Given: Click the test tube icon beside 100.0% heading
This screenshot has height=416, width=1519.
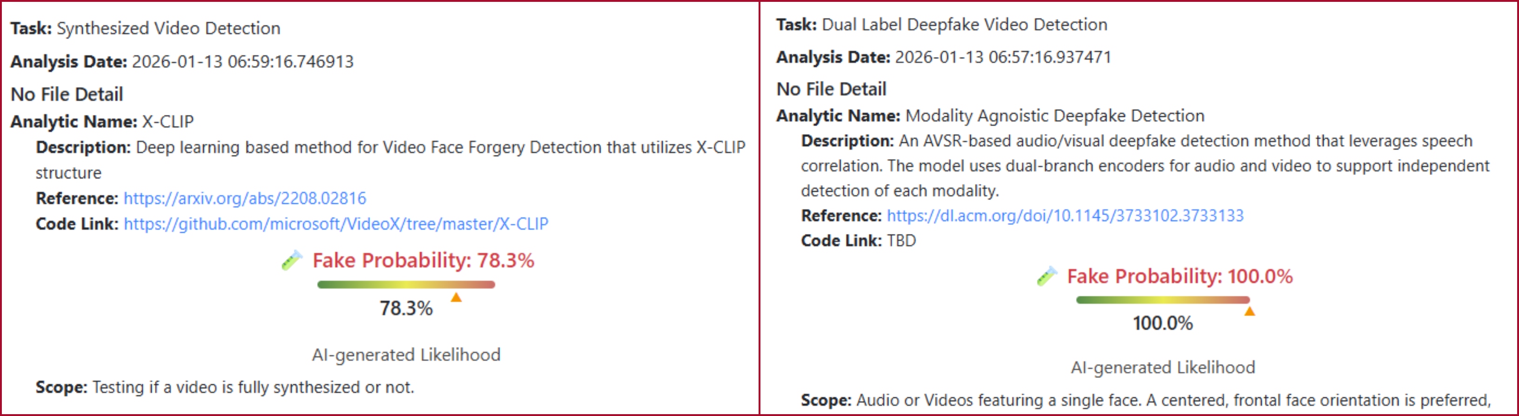Looking at the screenshot, I should pyautogui.click(x=1047, y=276).
